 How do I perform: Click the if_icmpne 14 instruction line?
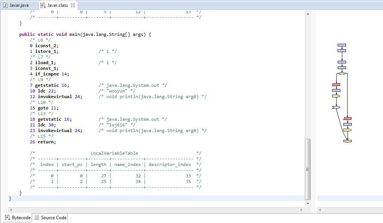pos(52,74)
